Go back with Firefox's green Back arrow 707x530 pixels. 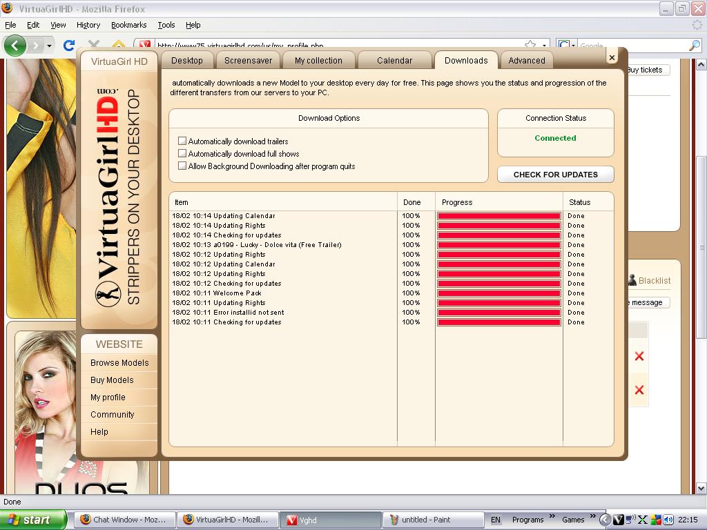15,45
